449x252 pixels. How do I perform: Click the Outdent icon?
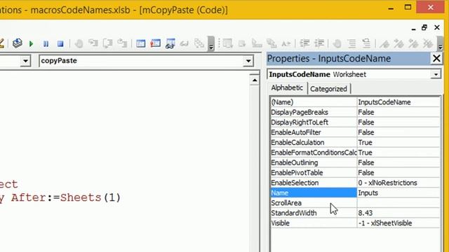click(x=319, y=43)
